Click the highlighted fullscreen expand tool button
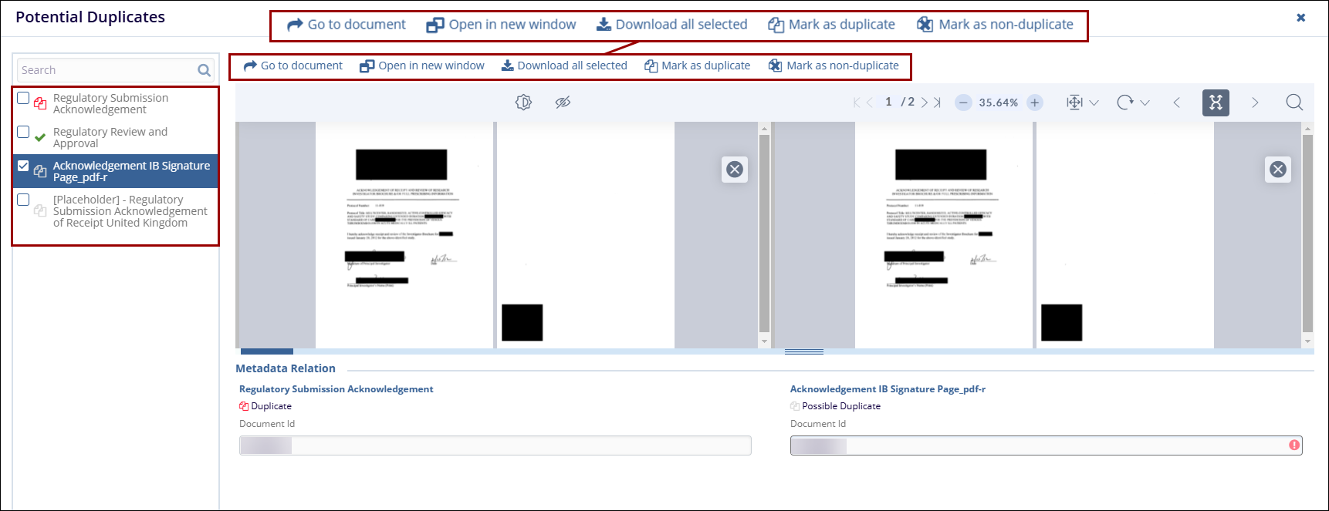 point(1216,103)
